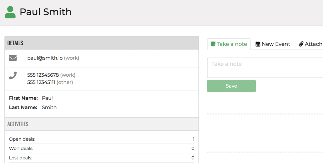The width and height of the screenshot is (323, 163).
Task: Click the paul@smith.io email address
Action: point(45,58)
